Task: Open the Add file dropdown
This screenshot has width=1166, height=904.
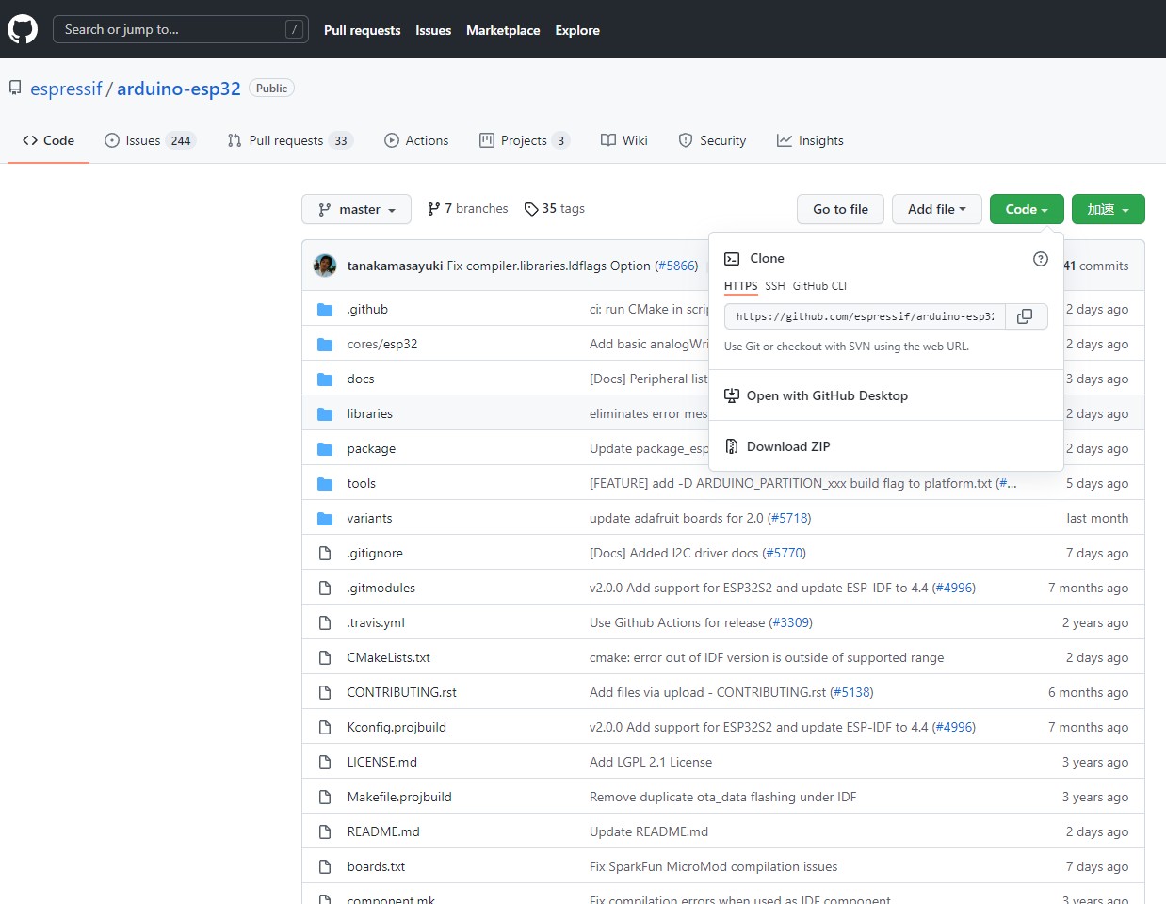Action: pyautogui.click(x=937, y=209)
